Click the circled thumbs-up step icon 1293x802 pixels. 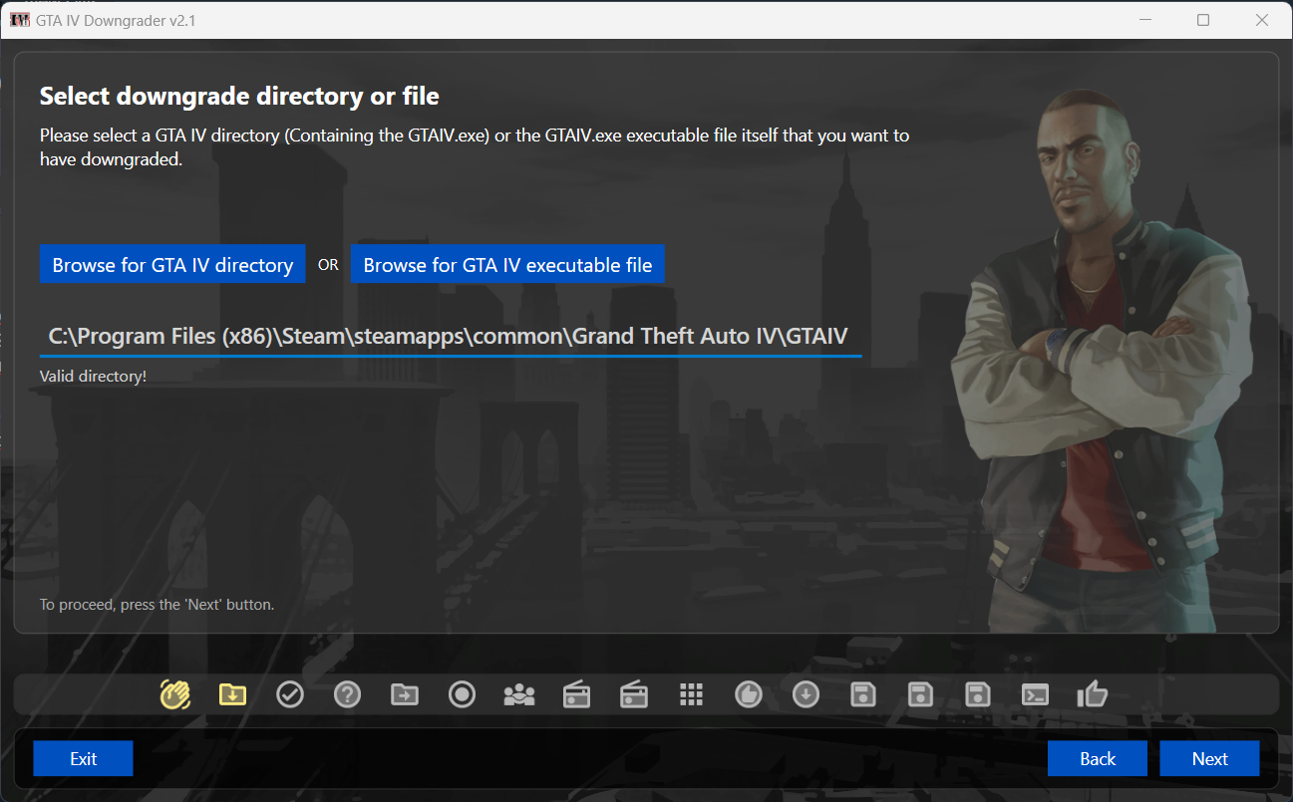click(749, 693)
